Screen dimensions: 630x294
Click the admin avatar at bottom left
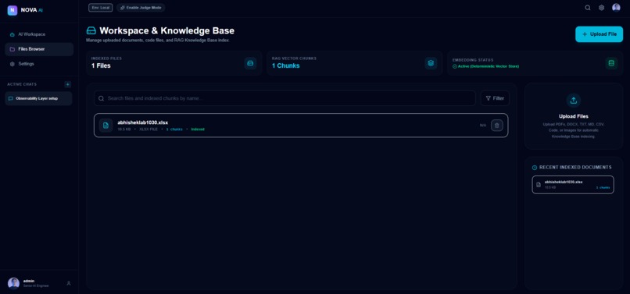[13, 283]
